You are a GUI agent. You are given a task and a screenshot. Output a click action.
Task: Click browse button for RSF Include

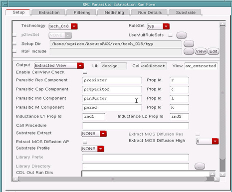pyautogui.click(x=189, y=51)
